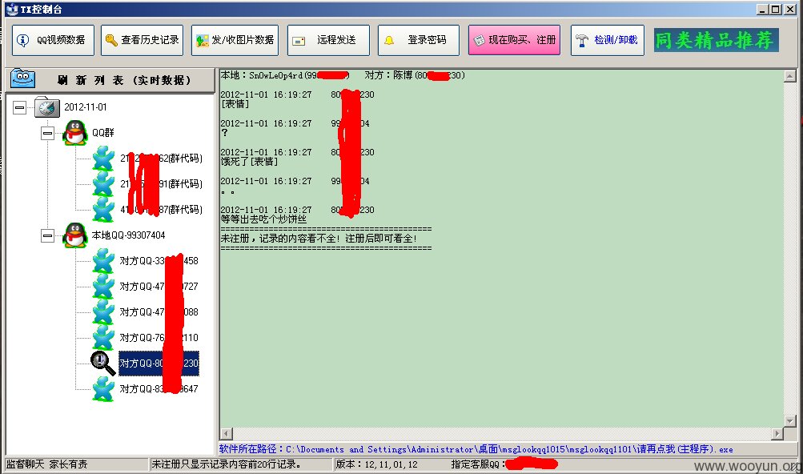Select contact 对方QQ ending in 110
The width and height of the screenshot is (803, 474).
(x=159, y=338)
